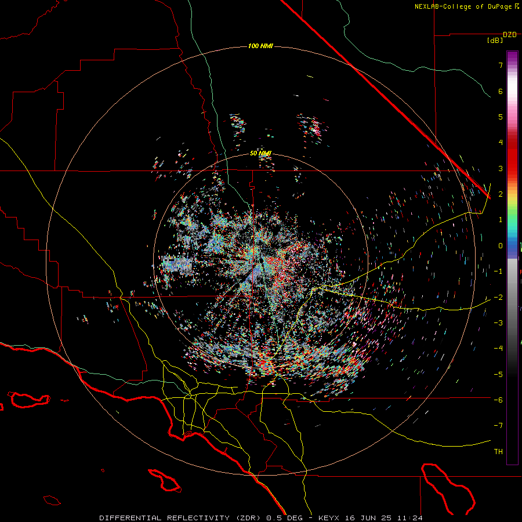Click the 4 dB scale value

tap(501, 143)
